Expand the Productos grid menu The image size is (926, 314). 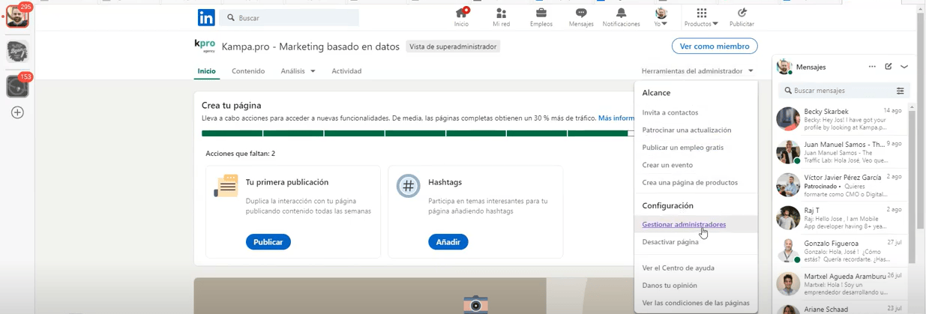click(x=701, y=17)
